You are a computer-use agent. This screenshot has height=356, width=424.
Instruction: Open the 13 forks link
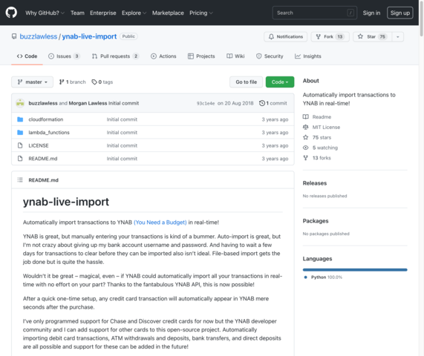tap(322, 158)
